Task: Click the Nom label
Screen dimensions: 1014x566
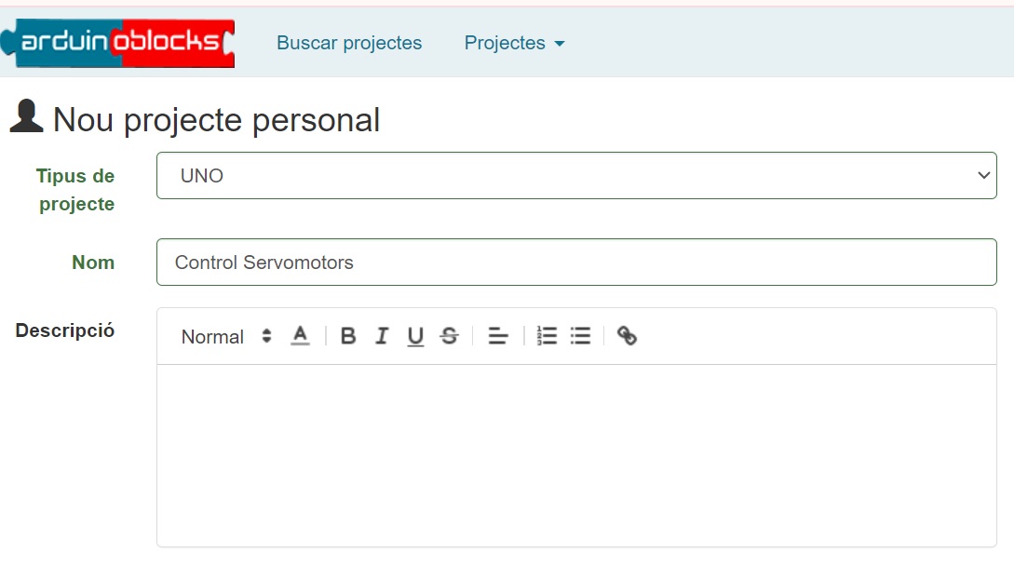Action: coord(93,263)
